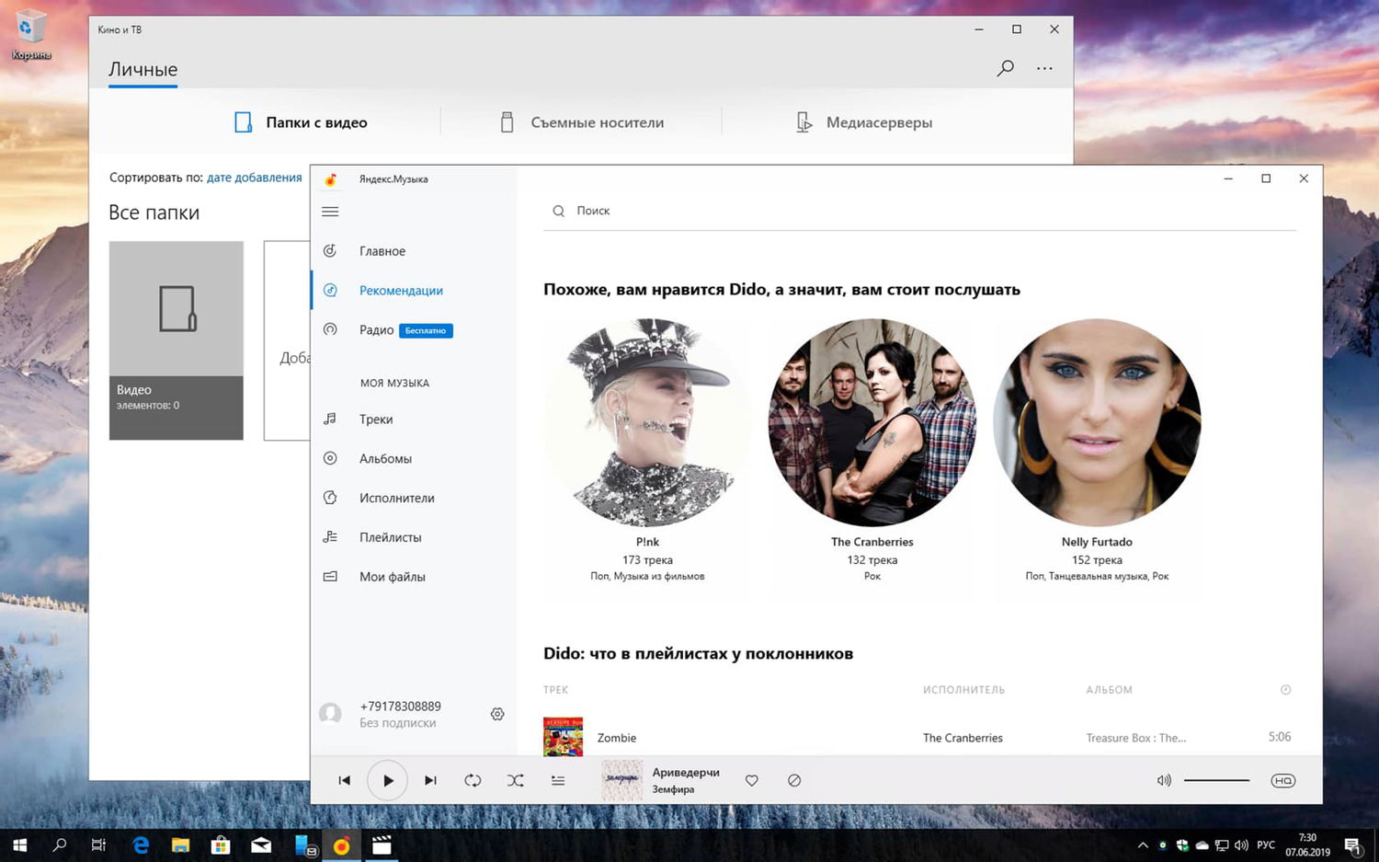The image size is (1379, 862).
Task: Open the Плейлисты section
Action: coord(390,537)
